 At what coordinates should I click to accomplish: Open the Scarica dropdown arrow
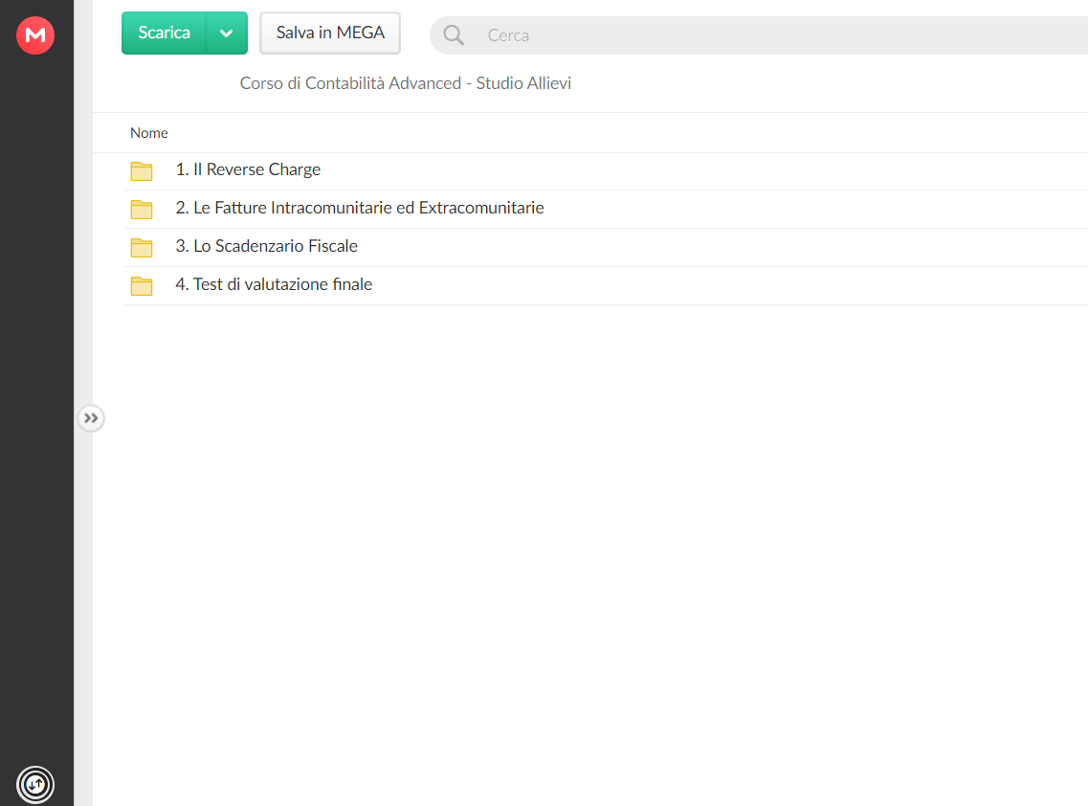(x=226, y=33)
